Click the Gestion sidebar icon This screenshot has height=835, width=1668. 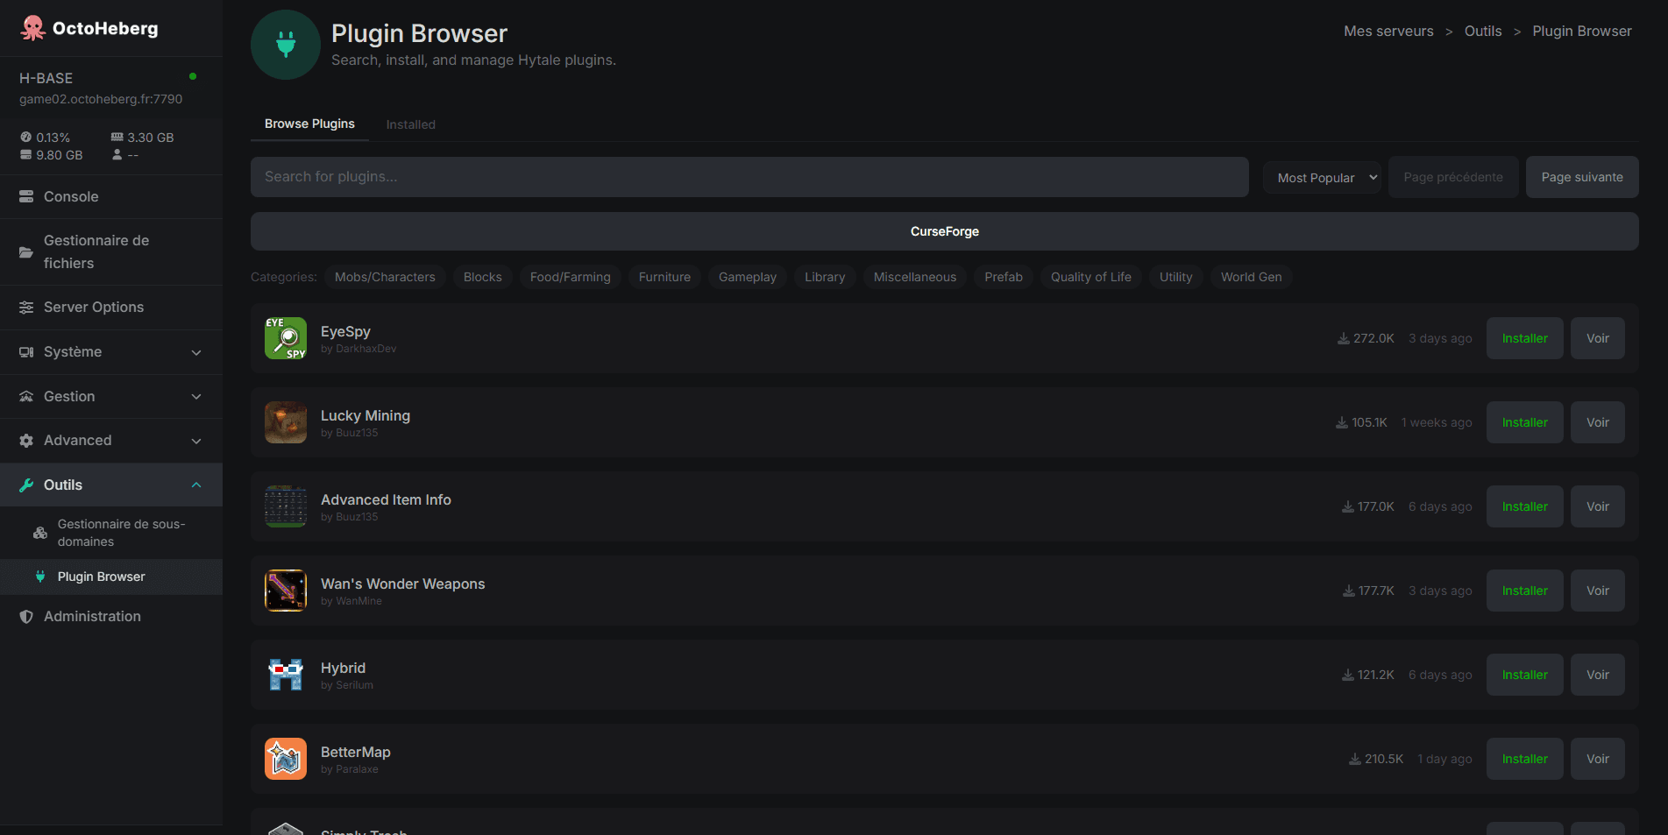point(26,397)
